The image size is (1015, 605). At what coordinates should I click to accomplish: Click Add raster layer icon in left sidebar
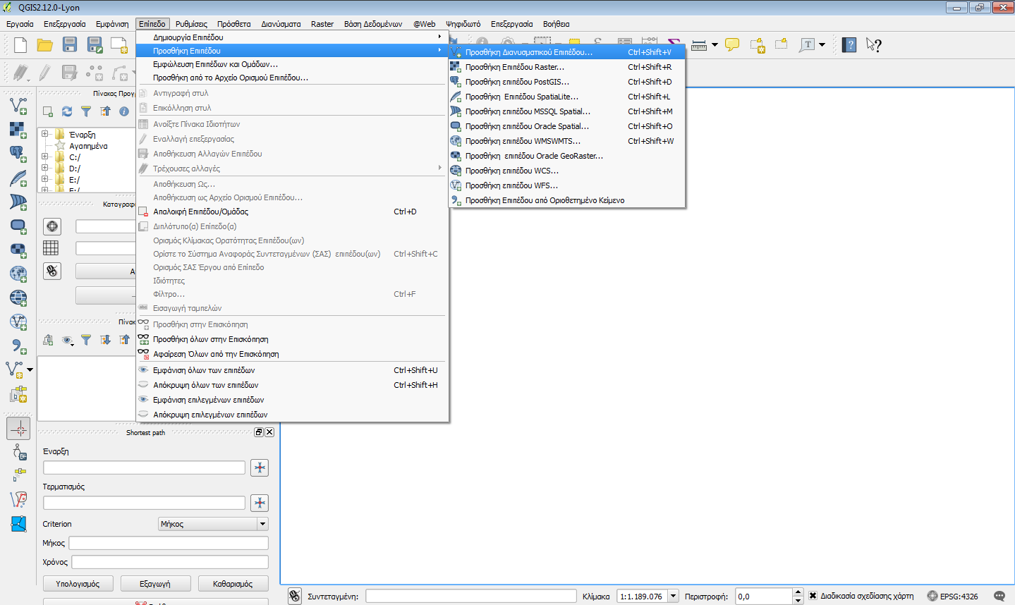coord(18,129)
